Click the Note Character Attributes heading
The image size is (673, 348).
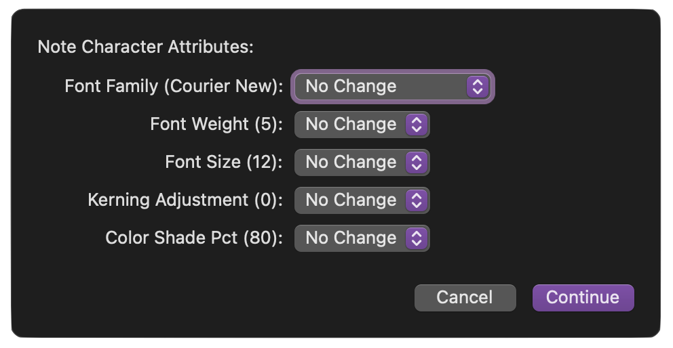(x=145, y=47)
